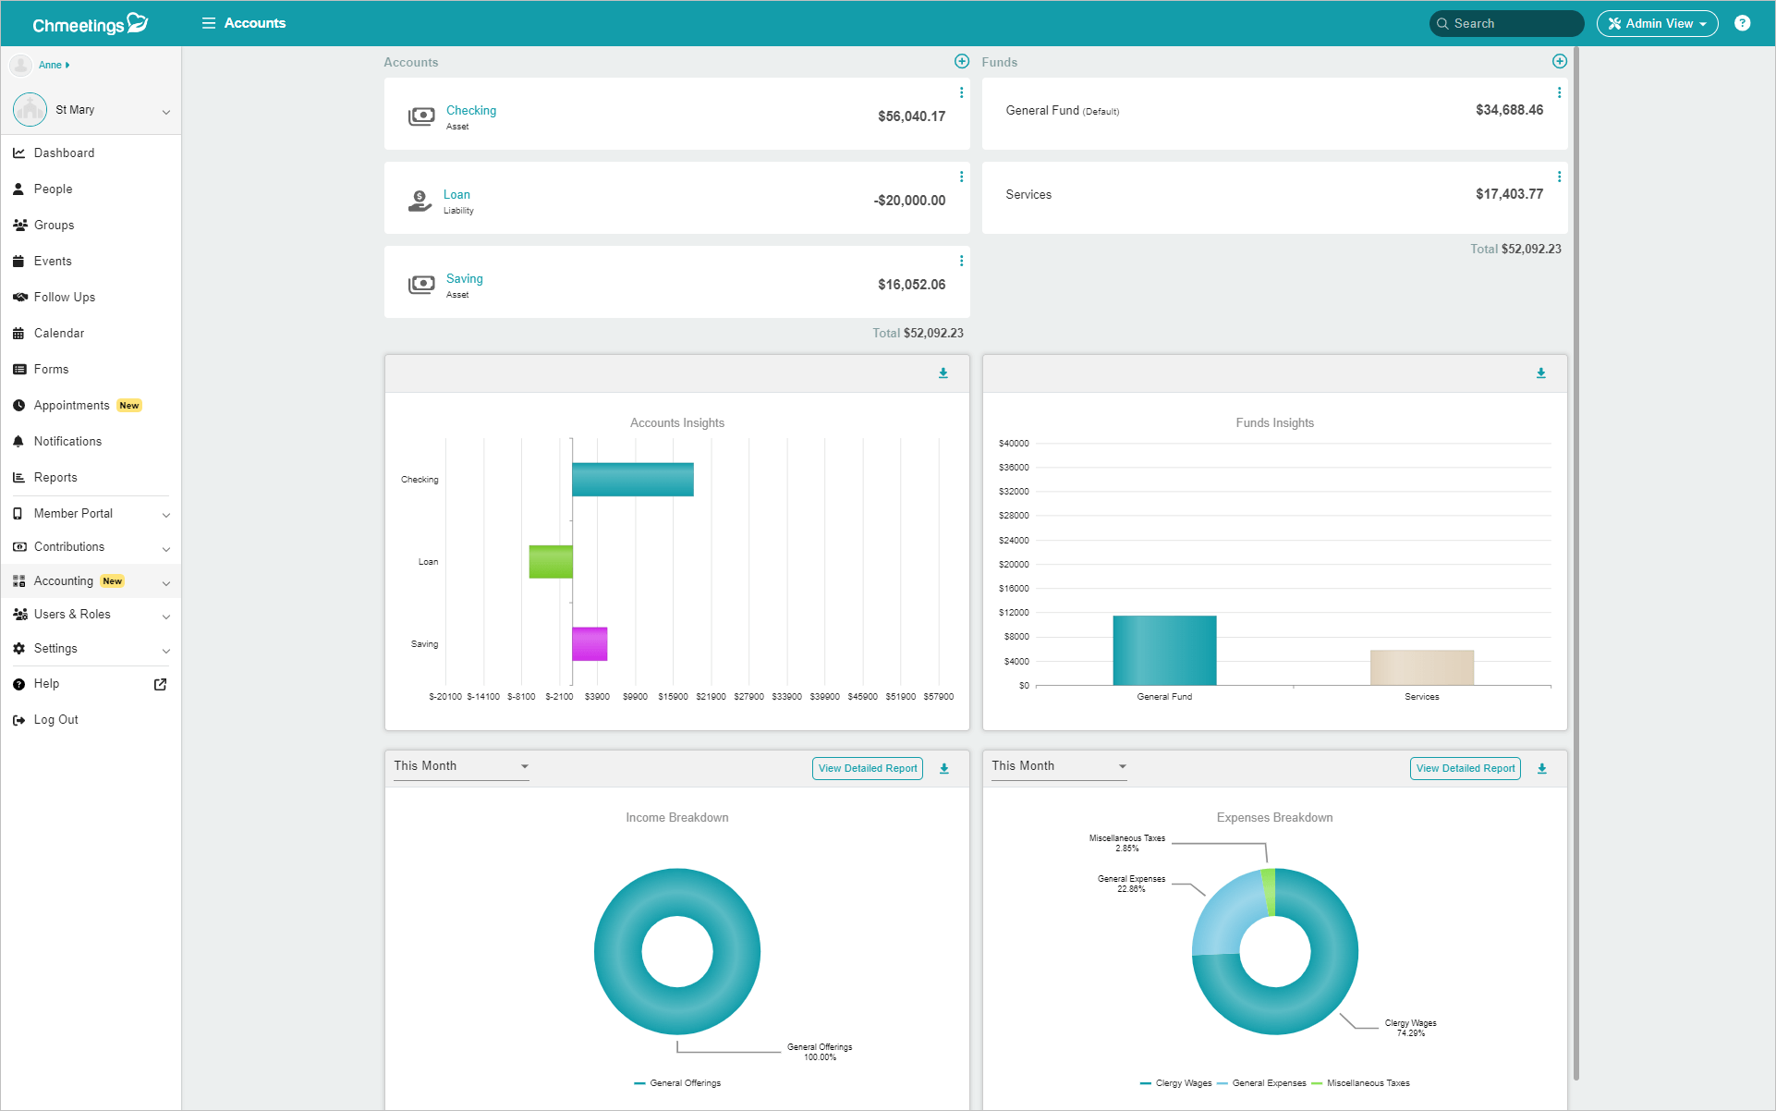Expand the Member Portal submenu
The image size is (1776, 1111).
tap(166, 515)
